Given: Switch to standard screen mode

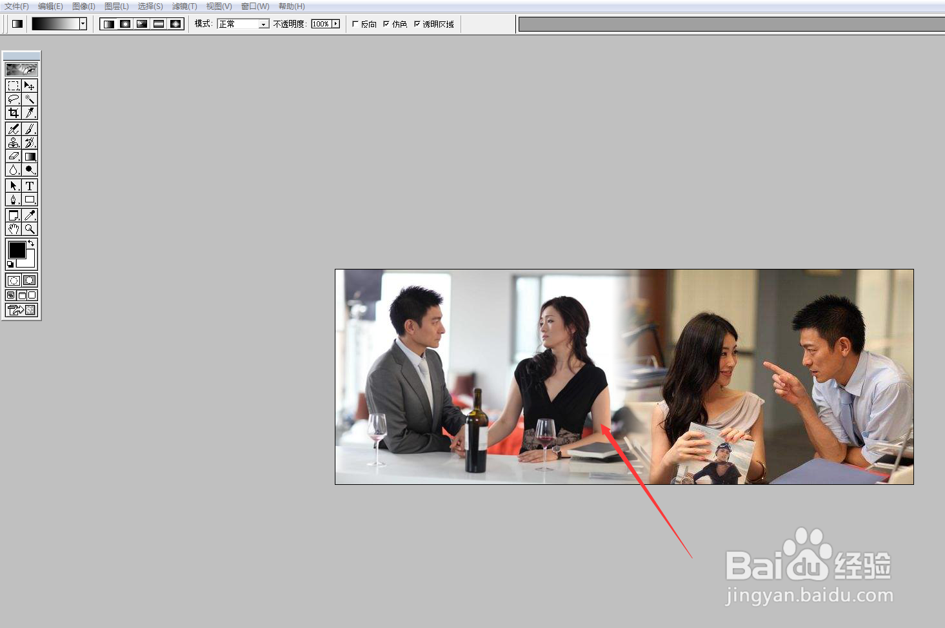Looking at the screenshot, I should [11, 295].
